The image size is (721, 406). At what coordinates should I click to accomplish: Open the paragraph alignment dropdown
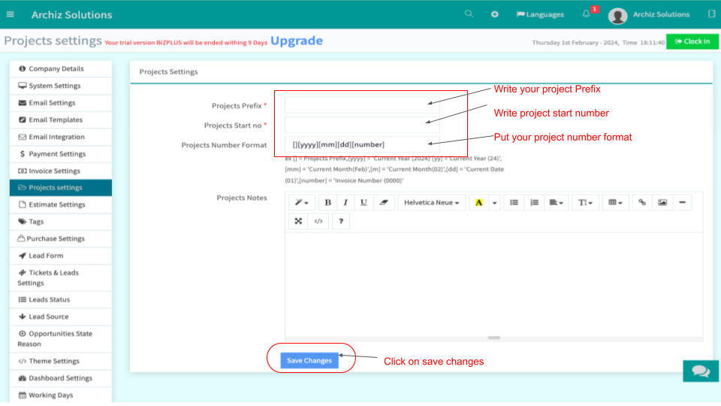557,202
